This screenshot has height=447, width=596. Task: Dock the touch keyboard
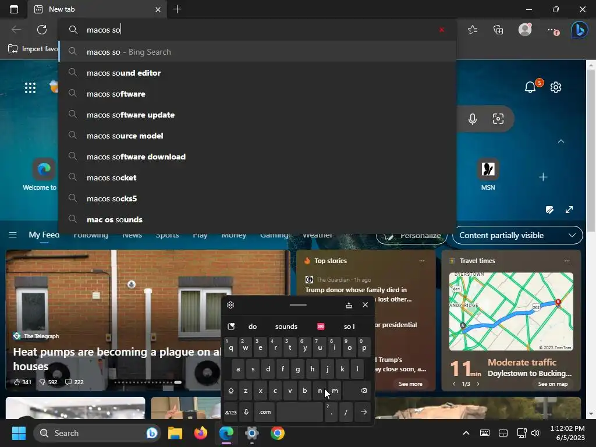tap(349, 305)
